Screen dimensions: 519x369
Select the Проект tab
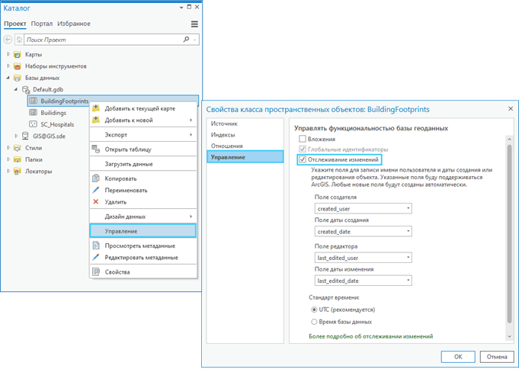point(15,24)
